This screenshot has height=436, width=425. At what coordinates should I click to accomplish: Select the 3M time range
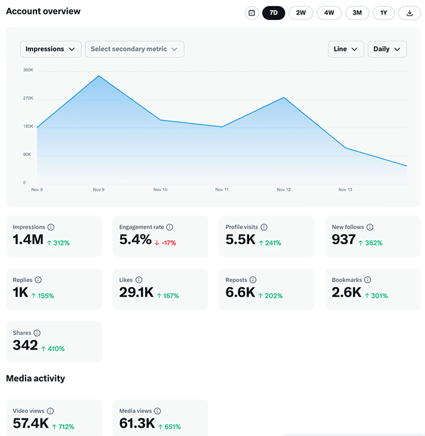tap(357, 13)
